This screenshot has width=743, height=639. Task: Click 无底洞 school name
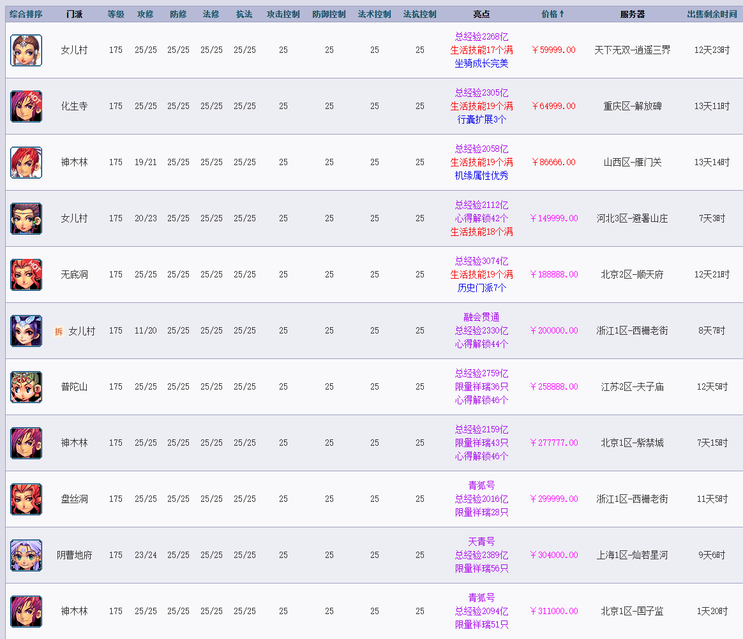75,274
